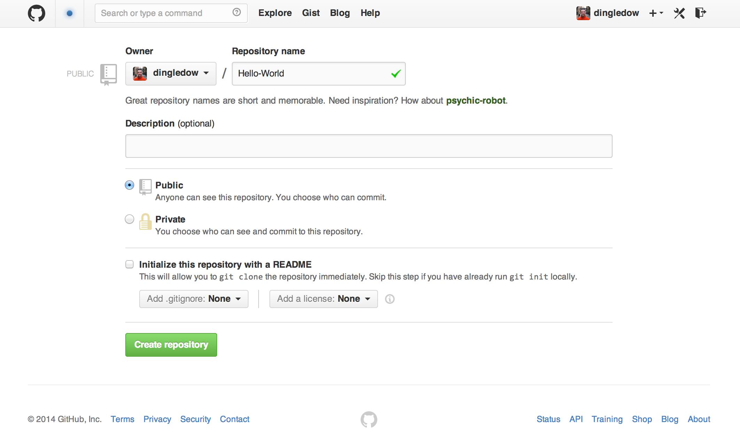740x445 pixels.
Task: Open the Terms footer link
Action: coord(123,419)
